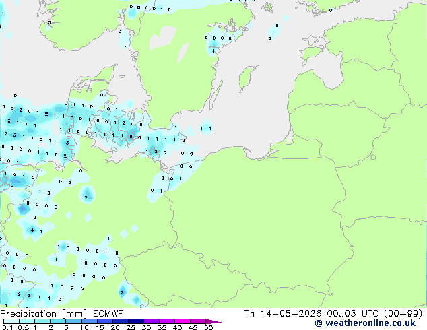Viewport: 427px width, 330px height.
Task: Click the '00..03 UTC' time range text
Action: (x=353, y=314)
